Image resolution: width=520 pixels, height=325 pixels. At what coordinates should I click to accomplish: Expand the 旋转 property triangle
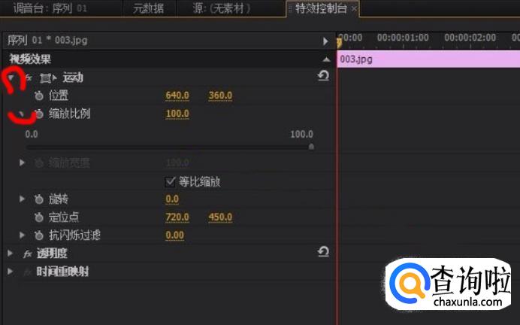[x=23, y=199]
